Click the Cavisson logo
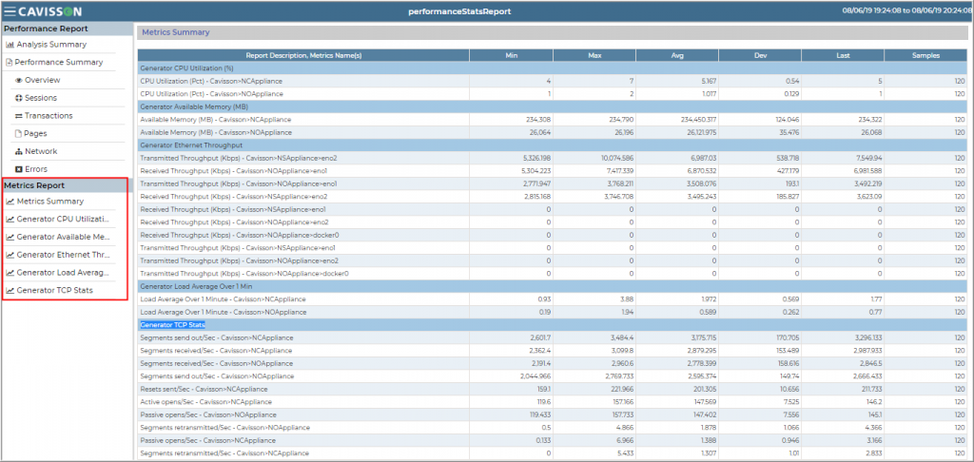This screenshot has width=974, height=462. [x=49, y=11]
